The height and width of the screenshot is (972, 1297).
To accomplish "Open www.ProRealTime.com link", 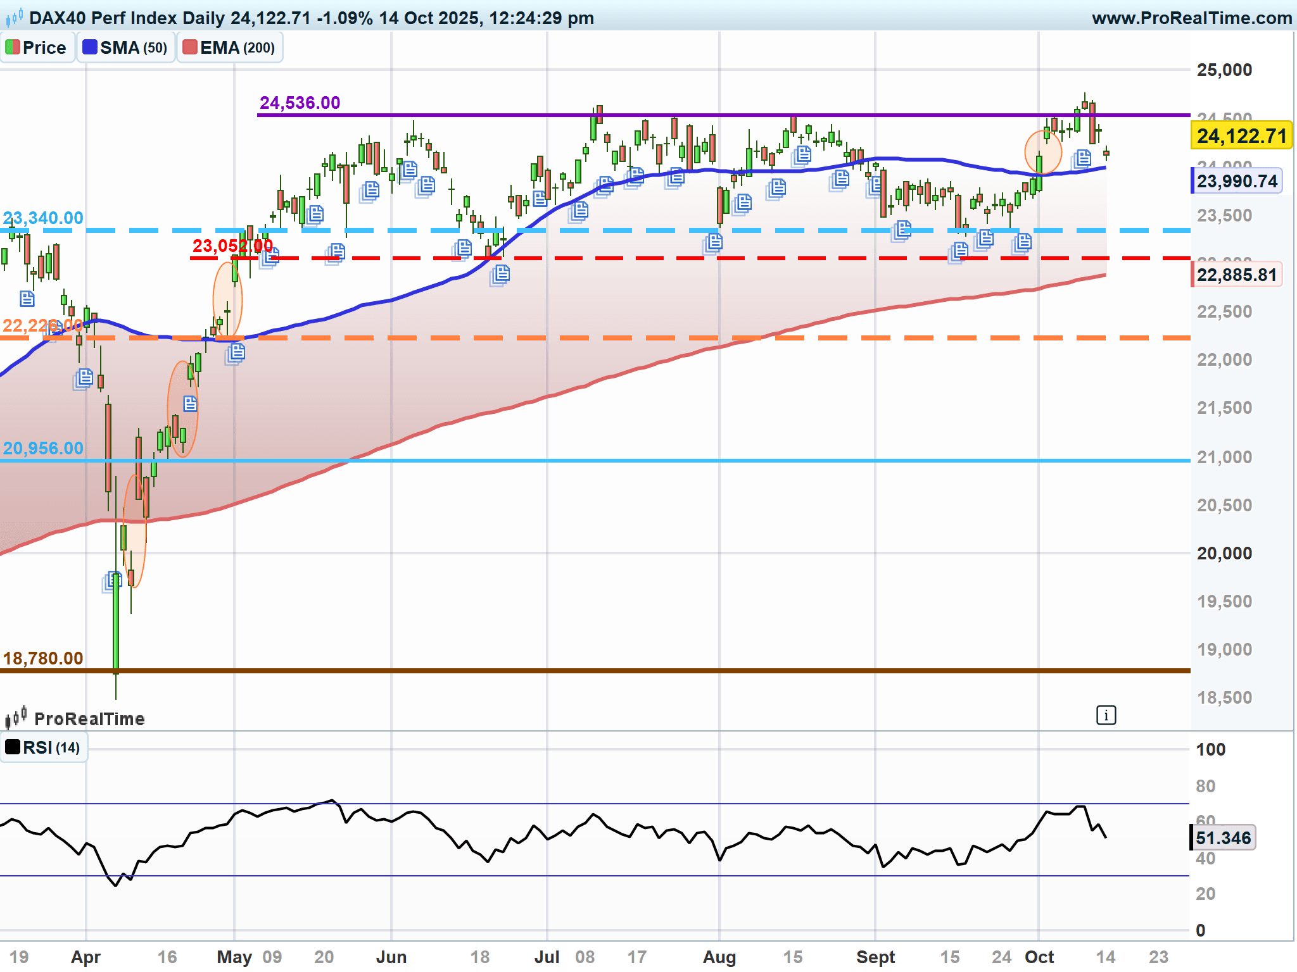I will click(x=1191, y=18).
